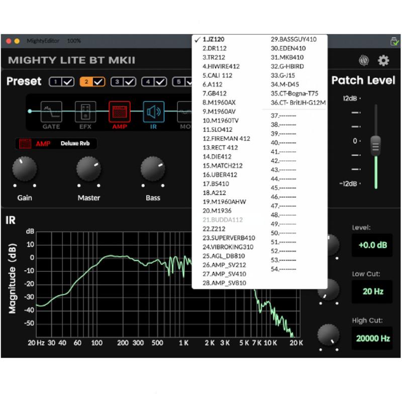The image size is (402, 402).
Task: Click the clipboard check icon in title bar
Action: pyautogui.click(x=394, y=41)
